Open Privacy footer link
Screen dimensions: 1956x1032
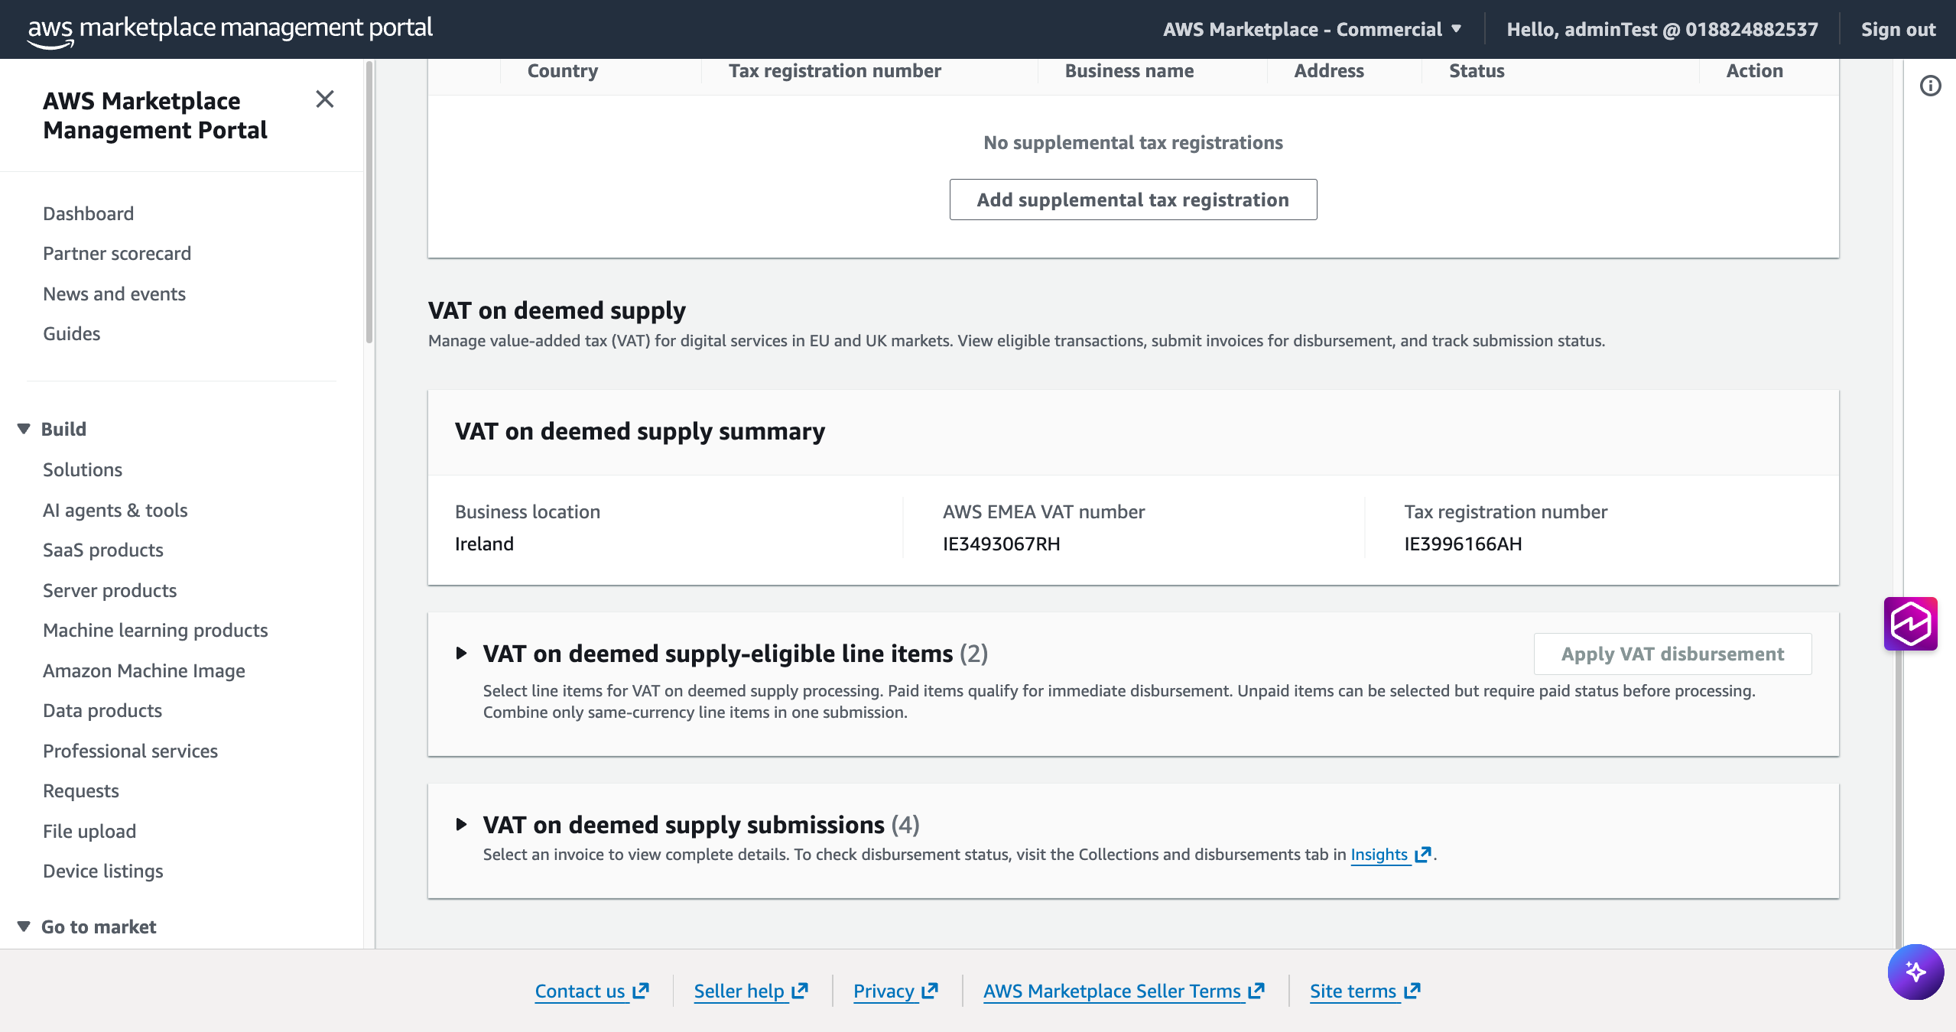[895, 991]
